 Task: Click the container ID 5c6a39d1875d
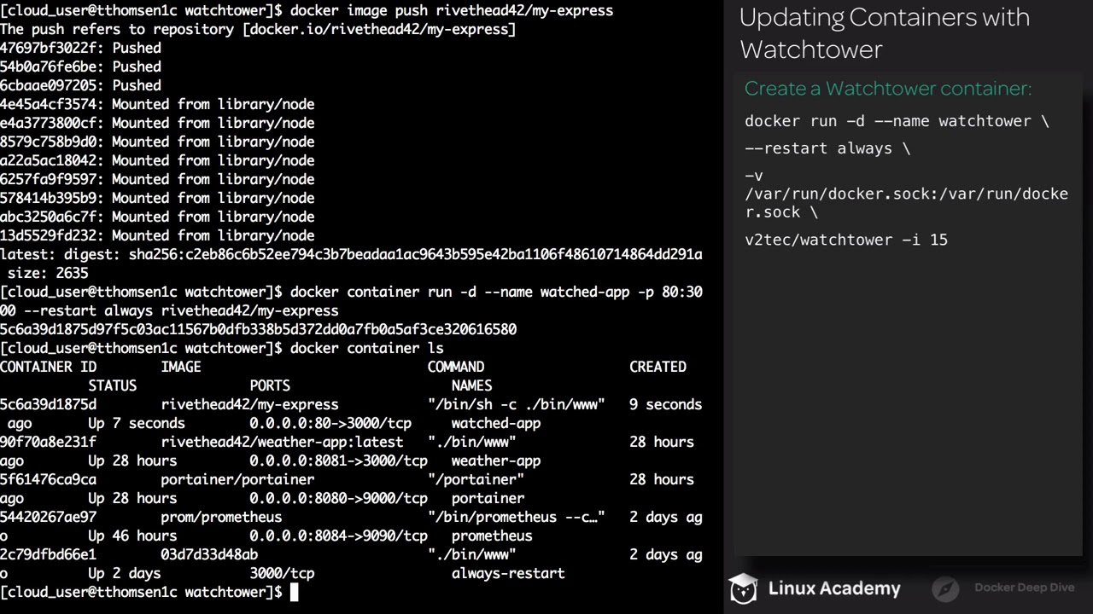48,404
